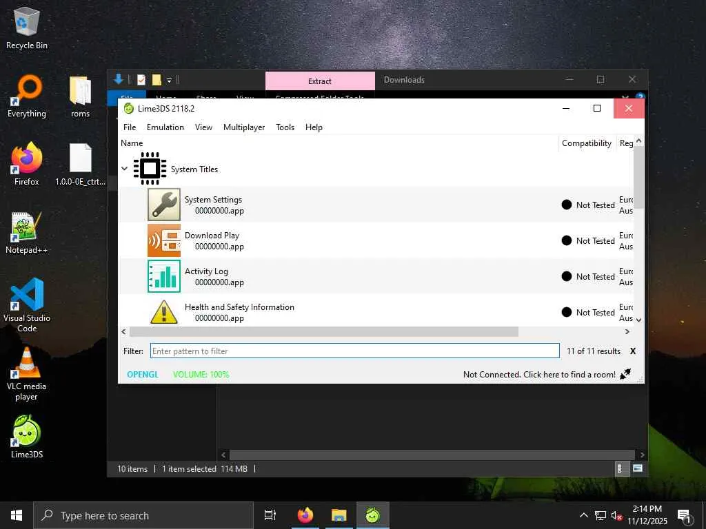Switch Explorer to large icons view
This screenshot has height=529, width=706.
[638, 468]
